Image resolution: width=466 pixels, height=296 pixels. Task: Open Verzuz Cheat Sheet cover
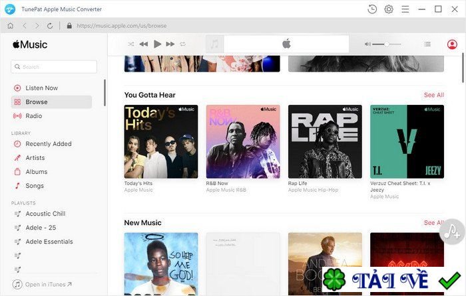click(x=407, y=141)
